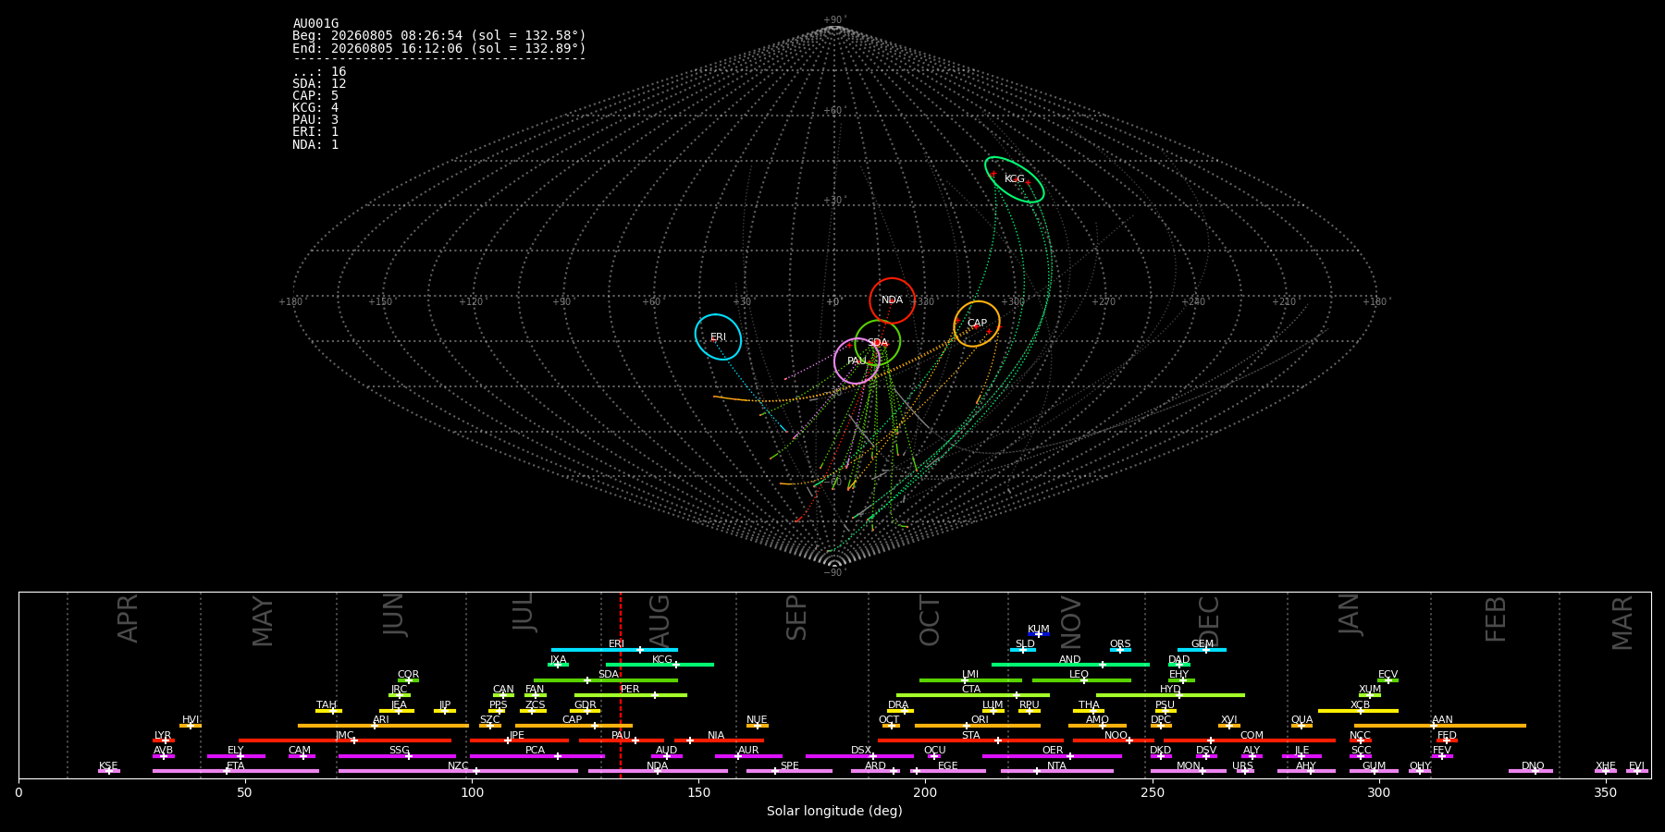
Task: Click the ETA shower bar in May
Action: [x=236, y=771]
